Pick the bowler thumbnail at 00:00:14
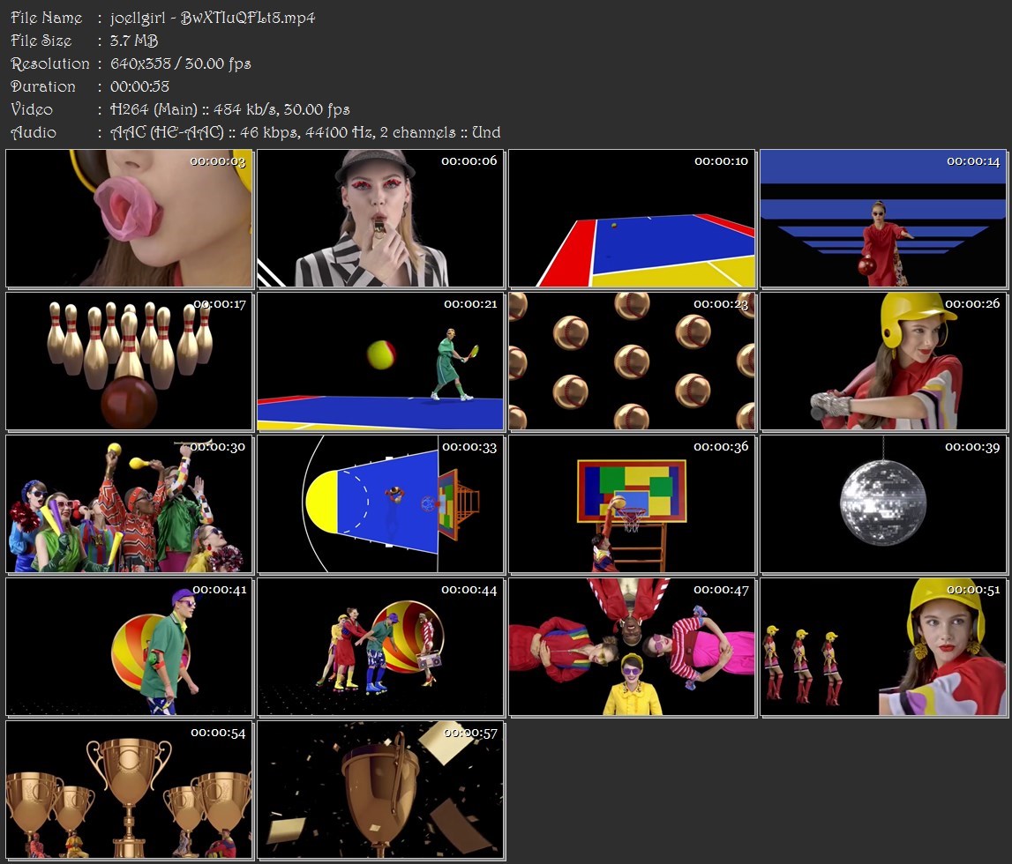 [883, 218]
